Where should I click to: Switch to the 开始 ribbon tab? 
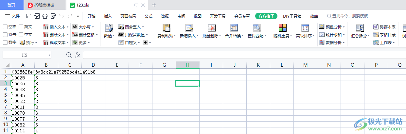pos(92,16)
